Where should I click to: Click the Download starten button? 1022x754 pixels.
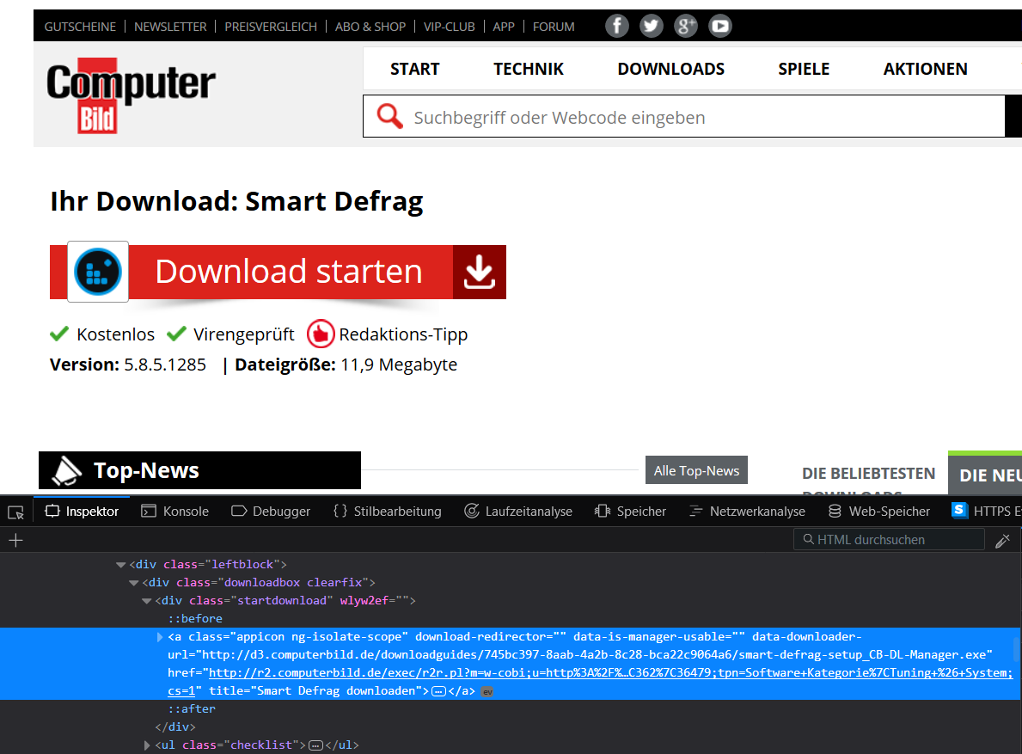[288, 272]
